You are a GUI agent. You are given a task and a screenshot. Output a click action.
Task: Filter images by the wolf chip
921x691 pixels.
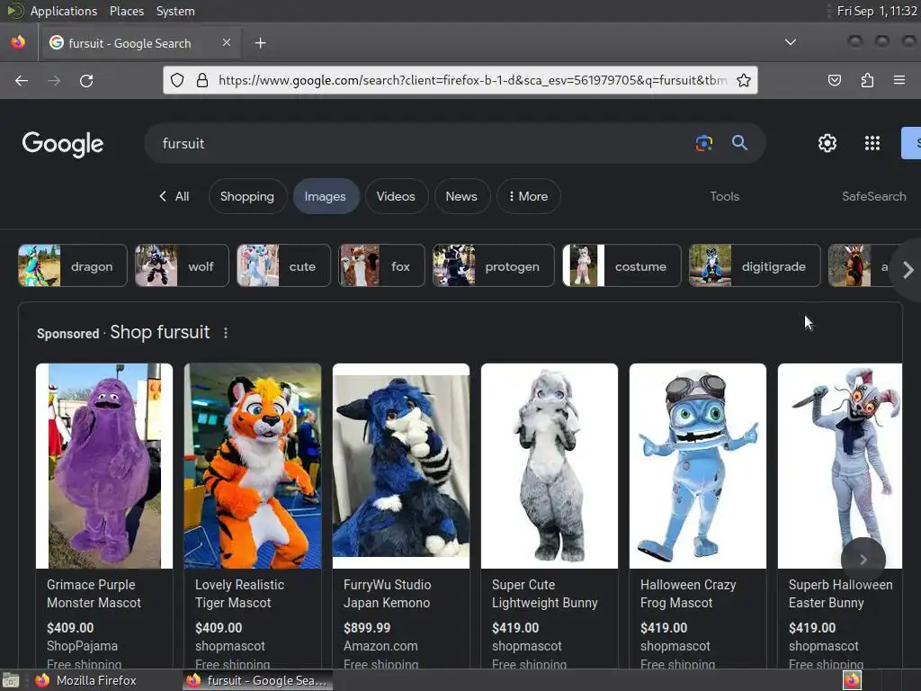182,265
